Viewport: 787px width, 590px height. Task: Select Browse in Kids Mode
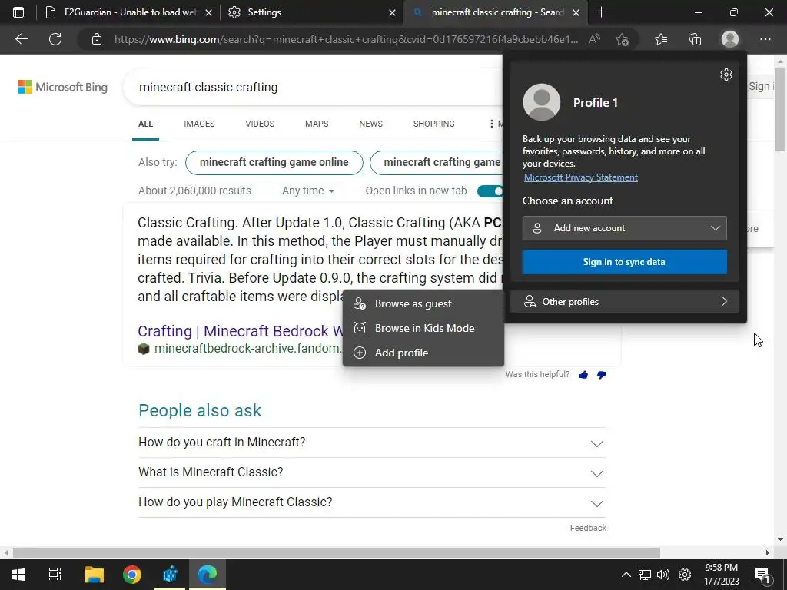tap(423, 328)
